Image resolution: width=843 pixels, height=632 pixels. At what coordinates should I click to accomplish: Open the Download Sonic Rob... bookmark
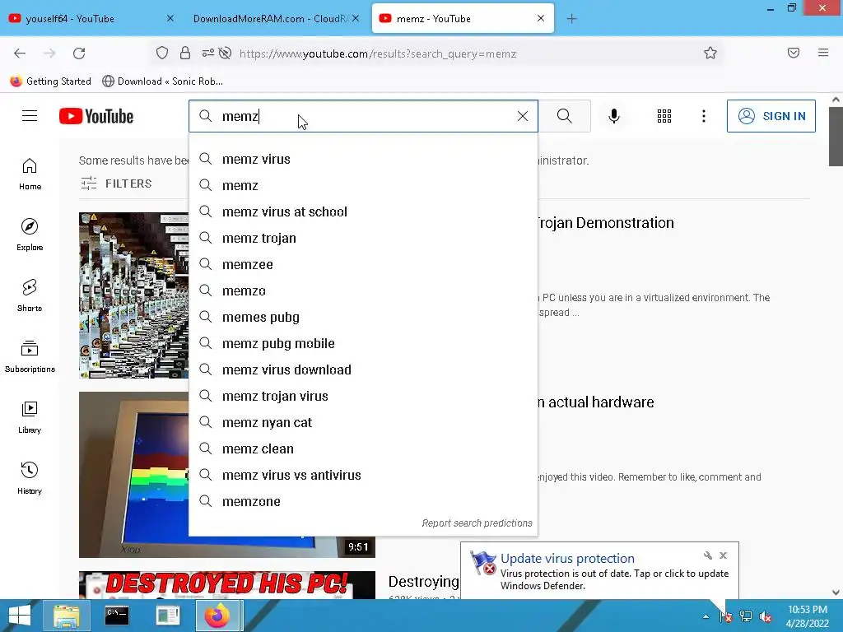click(x=162, y=81)
